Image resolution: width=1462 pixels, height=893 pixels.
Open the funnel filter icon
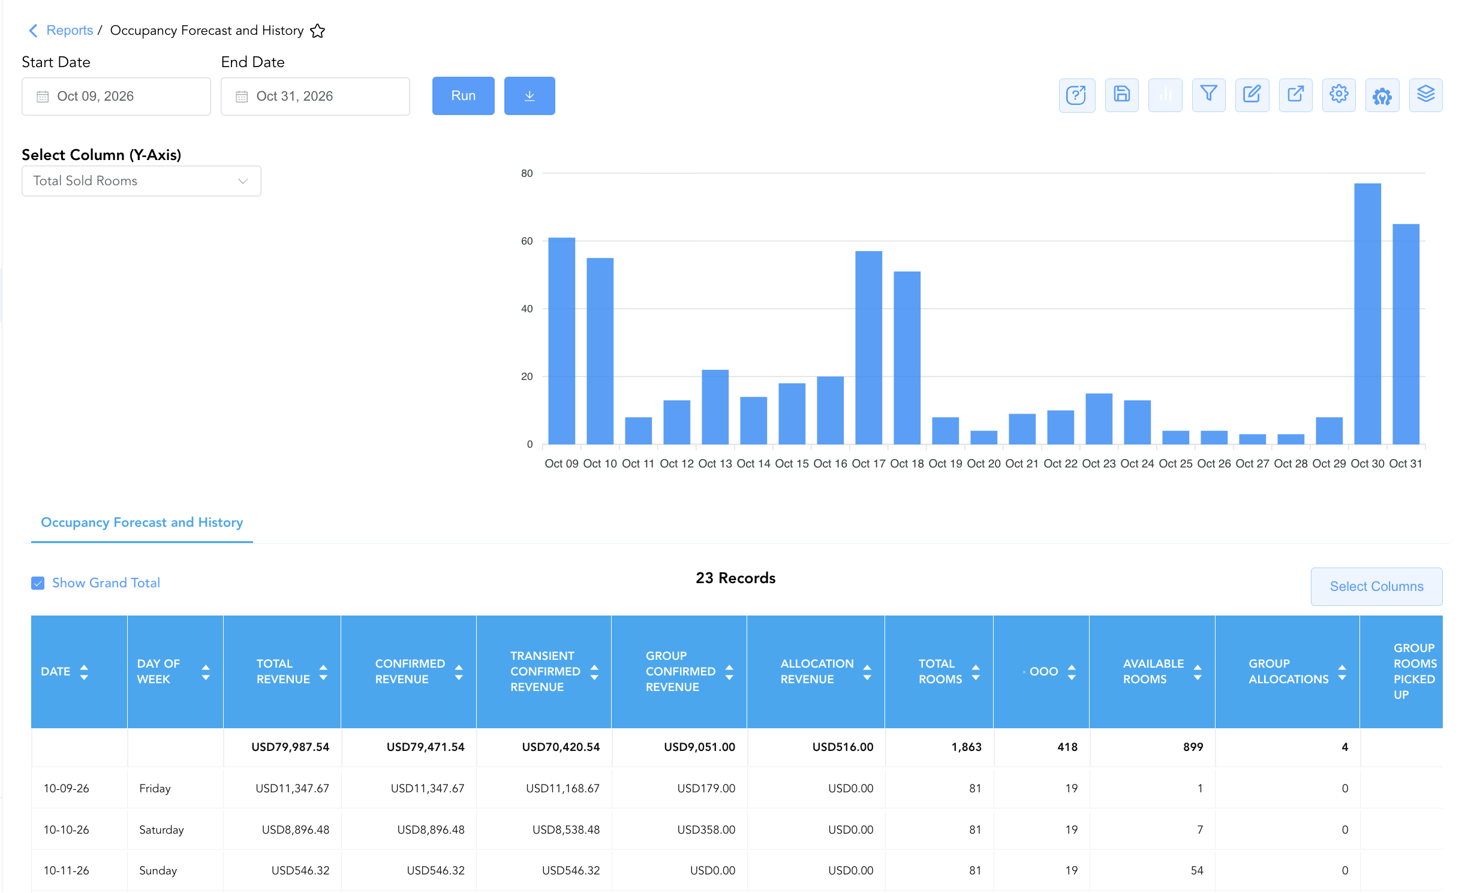[1208, 95]
